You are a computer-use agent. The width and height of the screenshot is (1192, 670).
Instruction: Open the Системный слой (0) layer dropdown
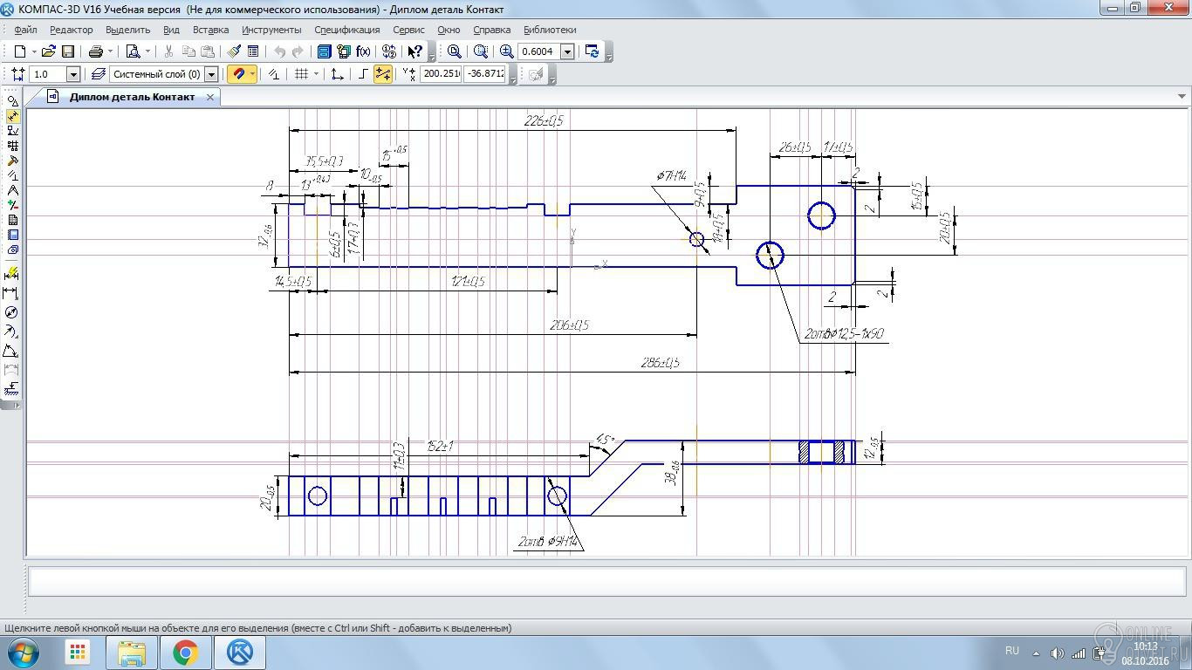point(211,74)
